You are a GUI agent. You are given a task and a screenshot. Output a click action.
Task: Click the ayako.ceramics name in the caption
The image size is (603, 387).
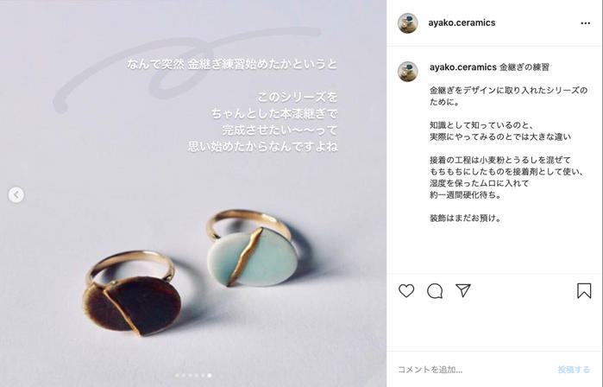click(463, 67)
